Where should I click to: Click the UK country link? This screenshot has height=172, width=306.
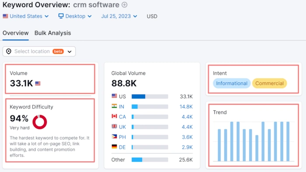click(x=122, y=127)
